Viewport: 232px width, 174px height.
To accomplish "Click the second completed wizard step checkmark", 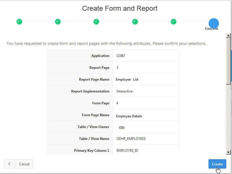I will [58, 21].
